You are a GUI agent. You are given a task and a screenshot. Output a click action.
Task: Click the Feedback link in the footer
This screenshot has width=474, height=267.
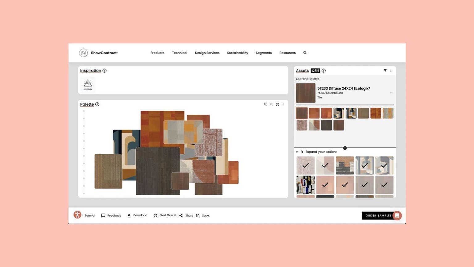(111, 215)
